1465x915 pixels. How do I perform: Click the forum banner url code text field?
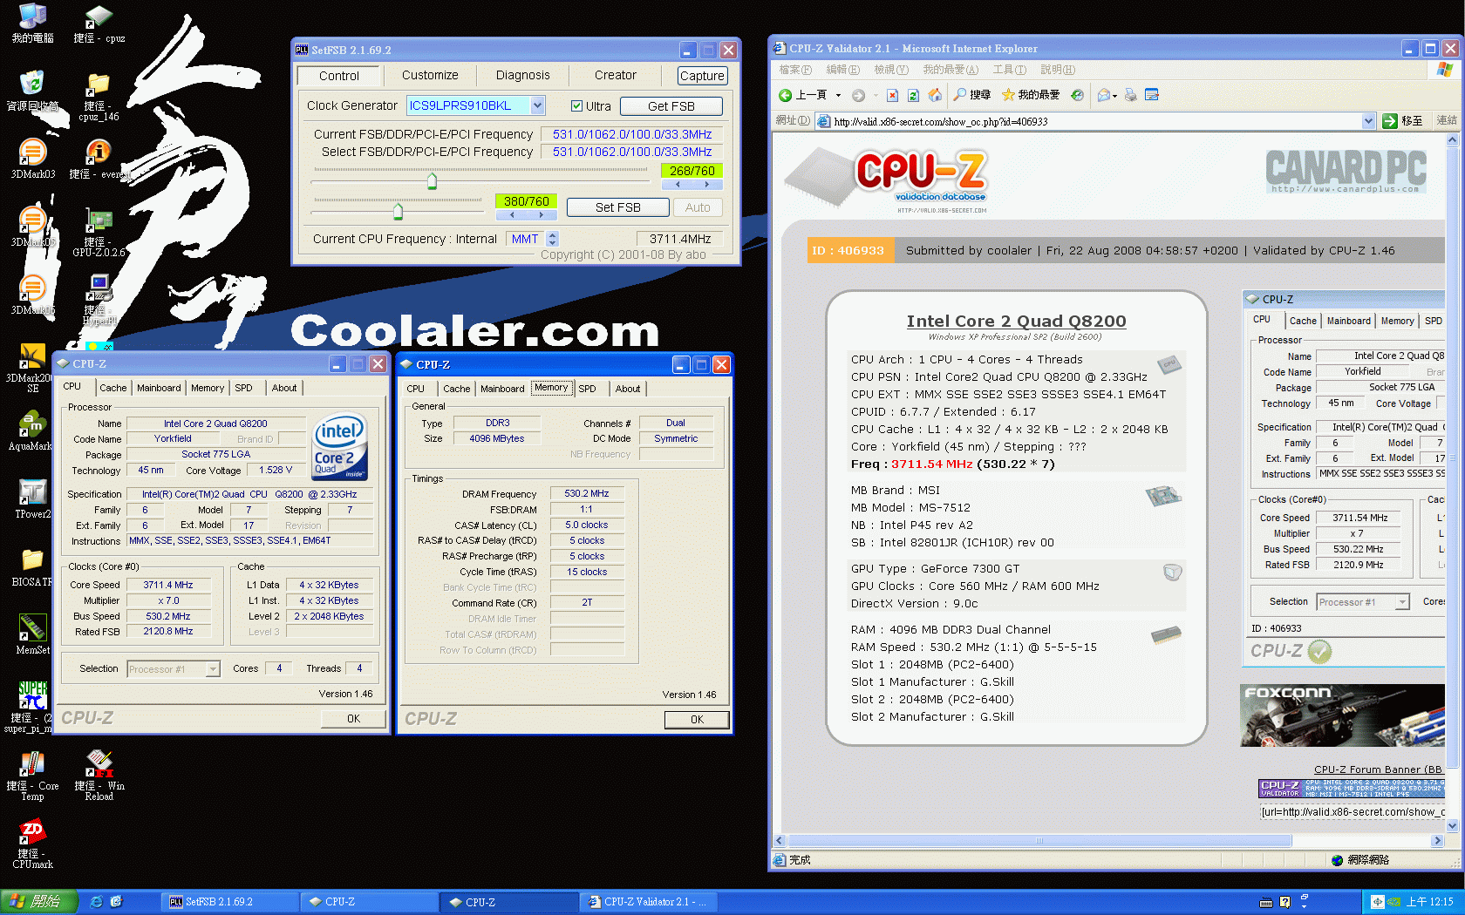[x=1352, y=812]
